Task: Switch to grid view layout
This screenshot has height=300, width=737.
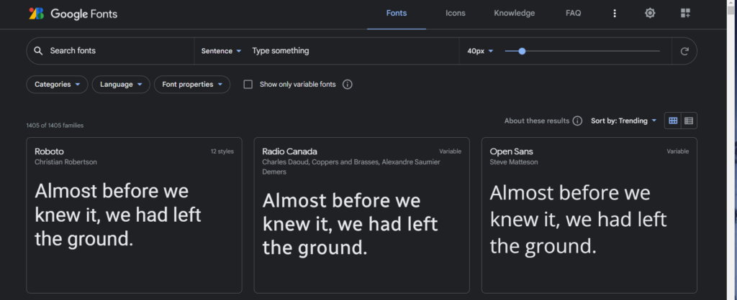Action: [x=673, y=121]
